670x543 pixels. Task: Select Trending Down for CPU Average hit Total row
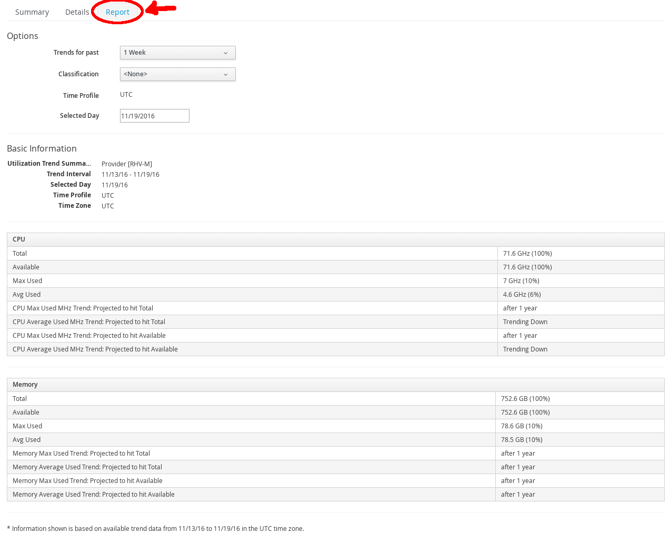pyautogui.click(x=525, y=322)
